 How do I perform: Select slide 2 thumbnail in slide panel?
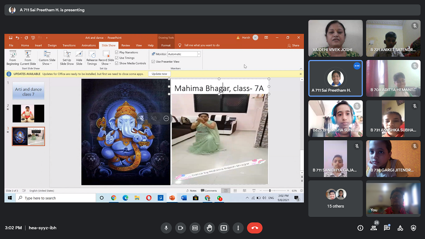[28, 114]
